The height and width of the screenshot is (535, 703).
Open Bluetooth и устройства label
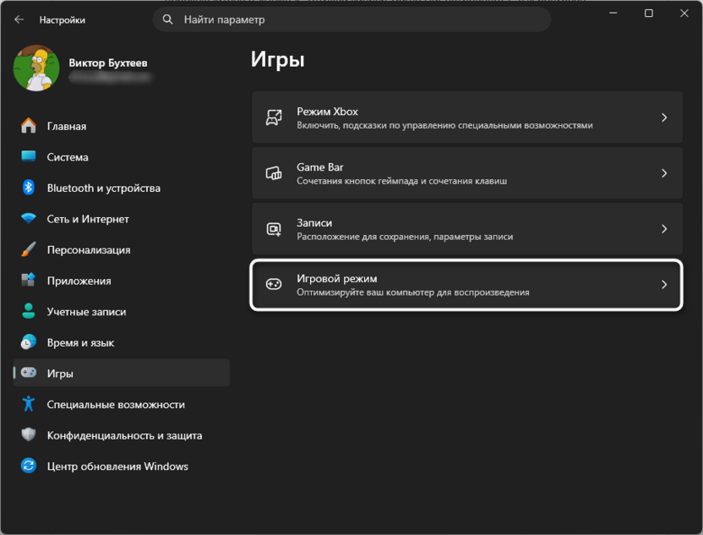coord(104,188)
